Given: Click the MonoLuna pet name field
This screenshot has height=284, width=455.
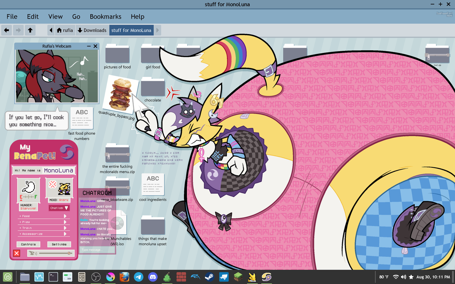Looking at the screenshot, I should point(58,170).
